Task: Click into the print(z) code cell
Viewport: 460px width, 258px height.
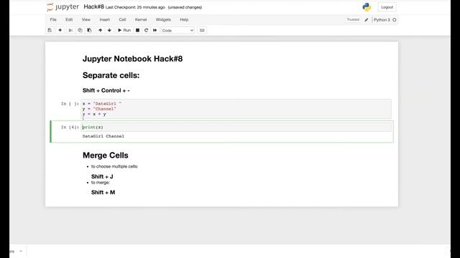Action: [236, 127]
